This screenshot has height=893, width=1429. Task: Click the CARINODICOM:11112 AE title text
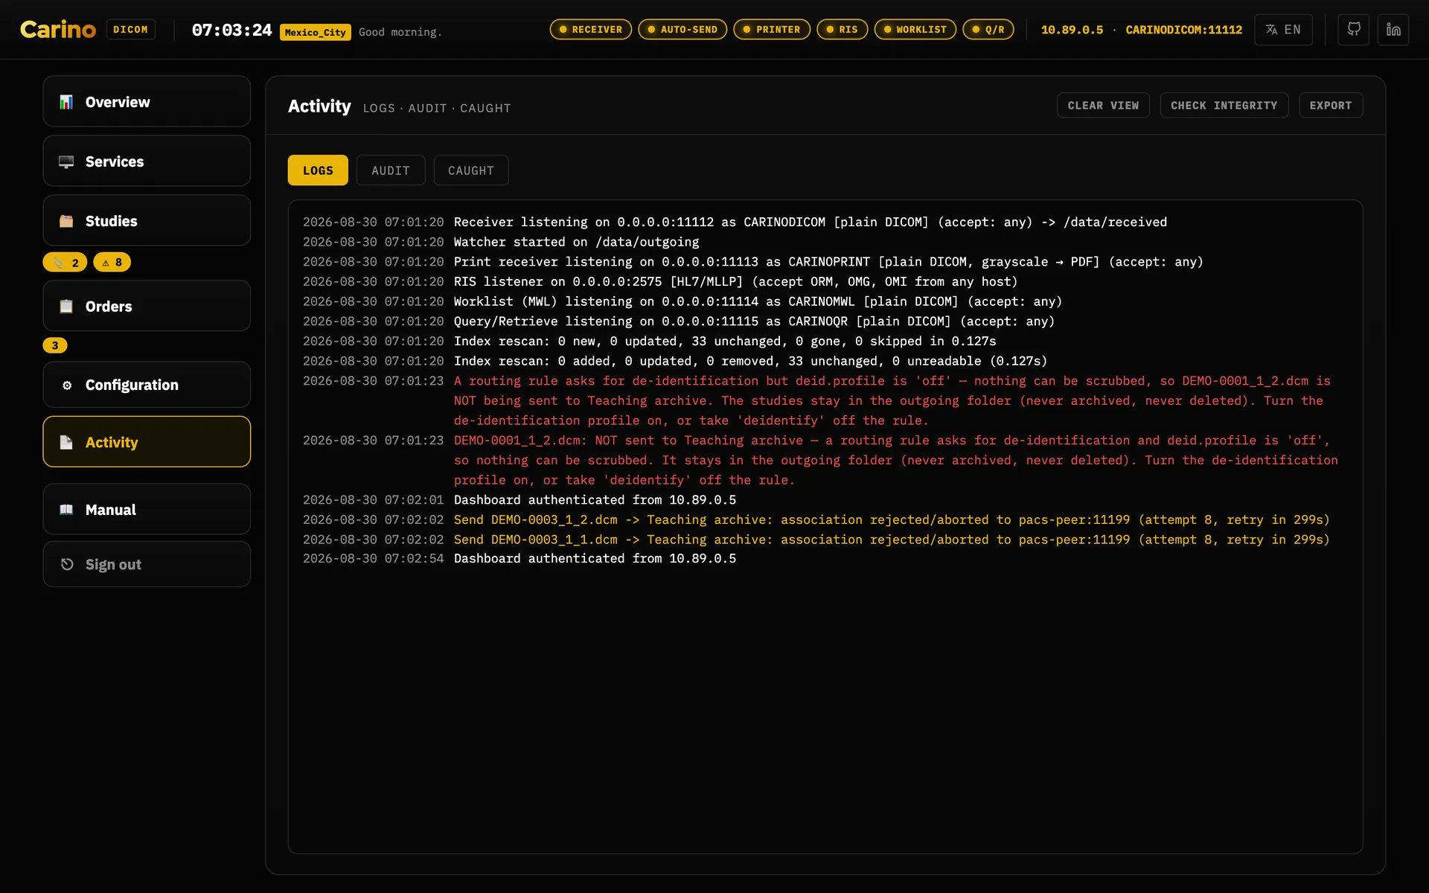pyautogui.click(x=1183, y=30)
